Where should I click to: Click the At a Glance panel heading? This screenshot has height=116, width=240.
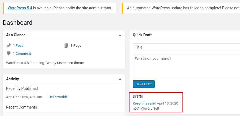[16, 35]
